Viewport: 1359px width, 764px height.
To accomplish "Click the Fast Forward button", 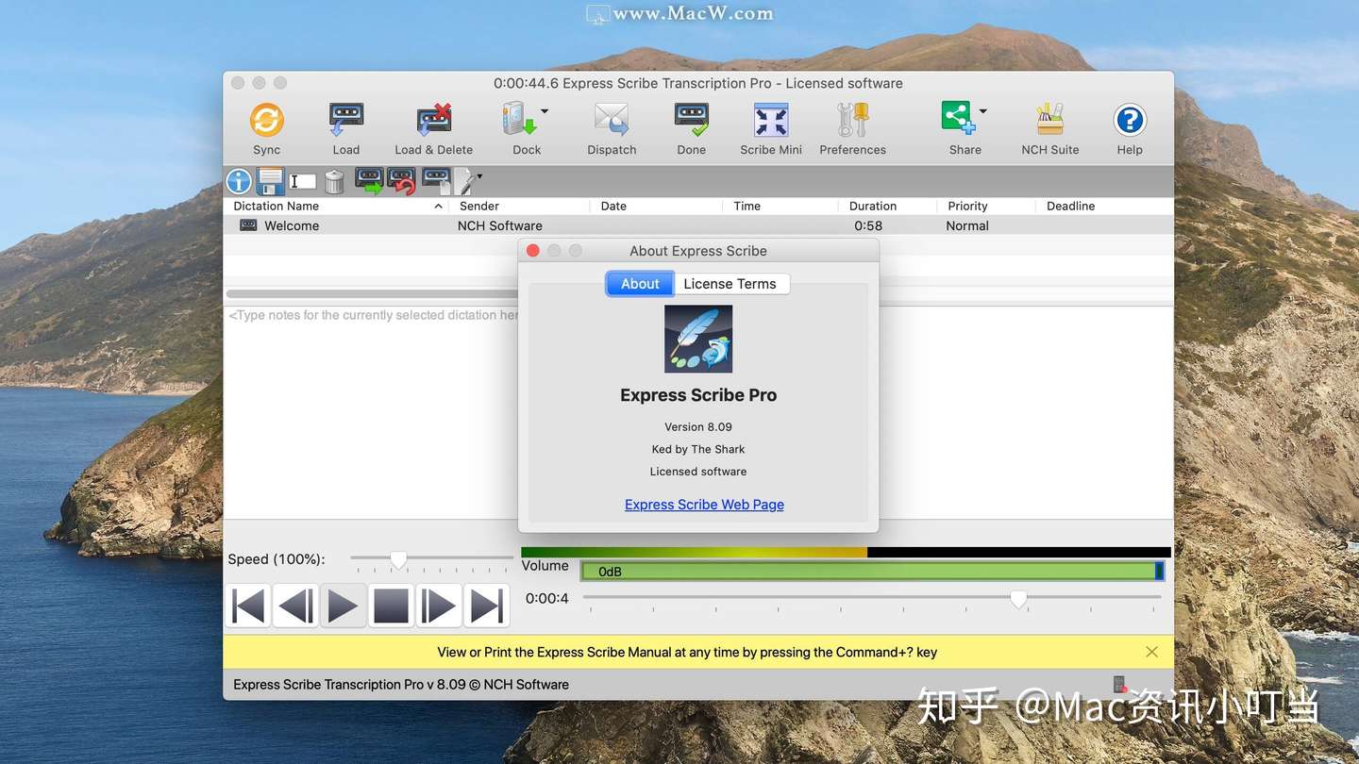I will click(x=438, y=606).
